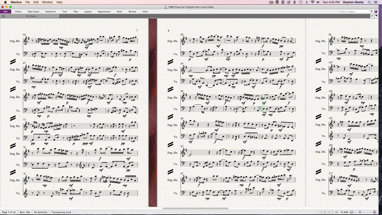
Task: Open the Time Machine menu bar icon
Action: click(301, 2)
